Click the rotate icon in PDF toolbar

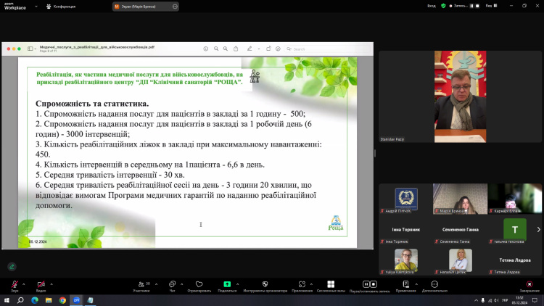point(268,49)
